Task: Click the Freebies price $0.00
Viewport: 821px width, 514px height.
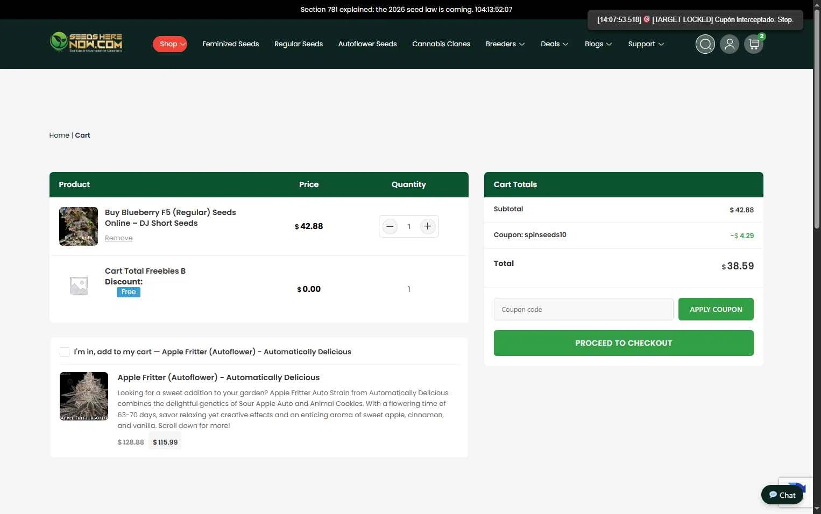Action: point(309,289)
